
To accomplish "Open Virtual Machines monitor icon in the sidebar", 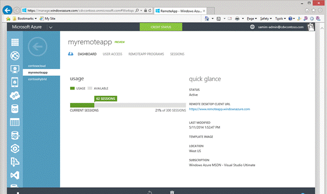I will [15, 69].
